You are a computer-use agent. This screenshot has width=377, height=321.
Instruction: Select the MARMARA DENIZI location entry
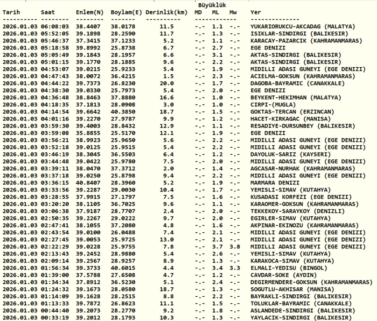275,181
